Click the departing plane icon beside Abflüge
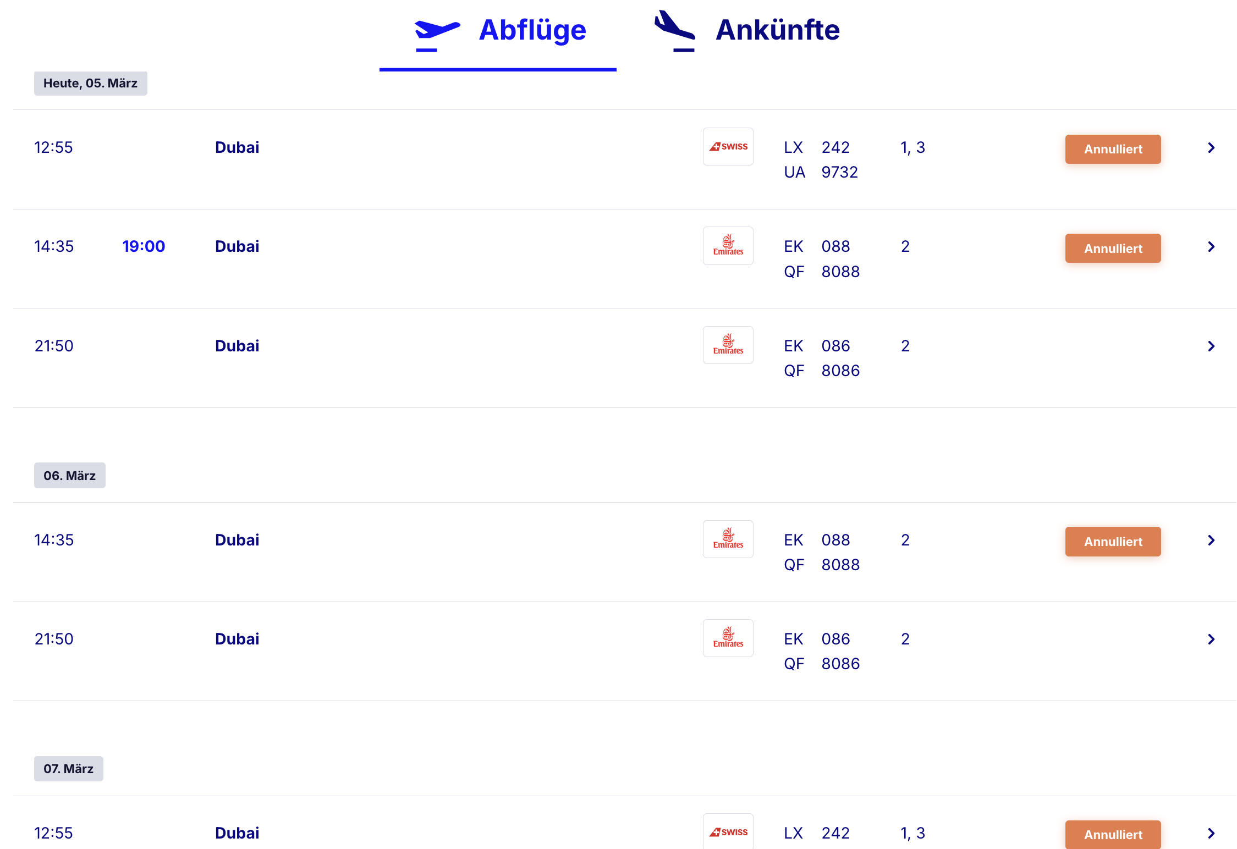 click(x=437, y=33)
